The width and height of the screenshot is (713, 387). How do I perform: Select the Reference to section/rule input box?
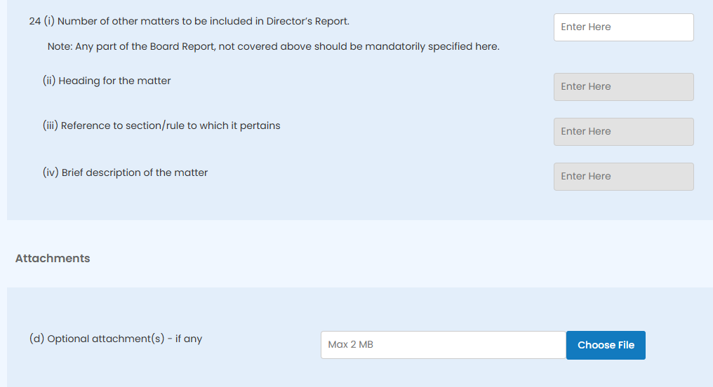point(623,132)
